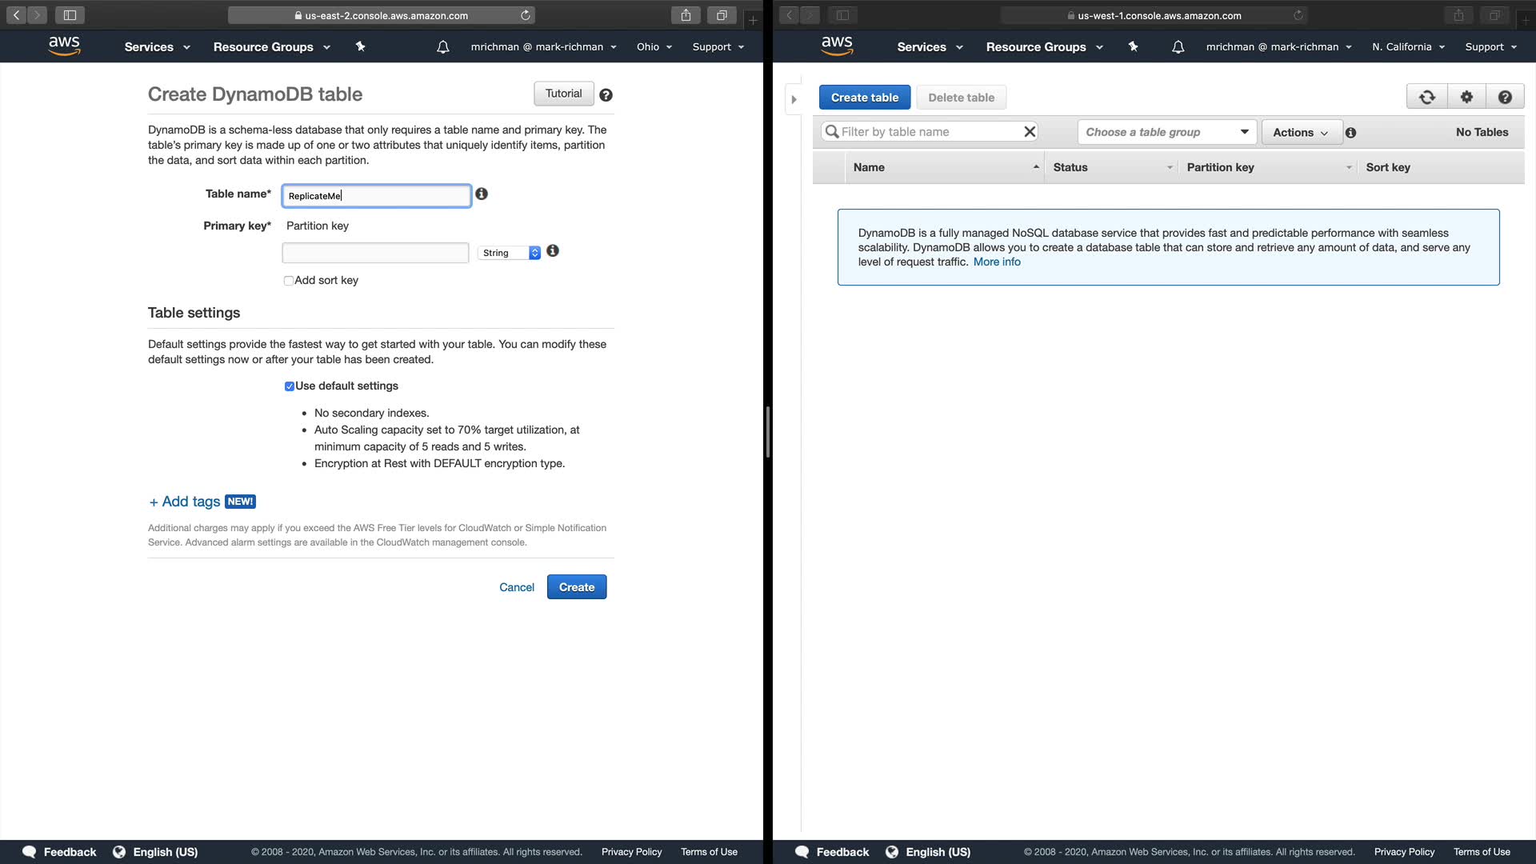Open notifications bell in N. California console
This screenshot has width=1536, height=864.
pos(1178,47)
